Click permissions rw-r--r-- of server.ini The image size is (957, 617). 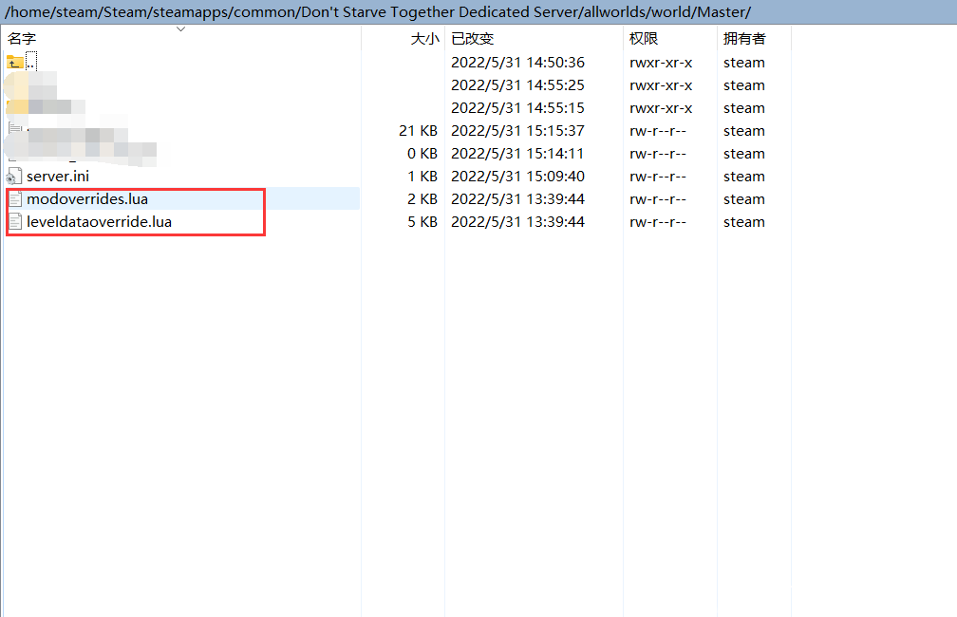click(x=658, y=177)
